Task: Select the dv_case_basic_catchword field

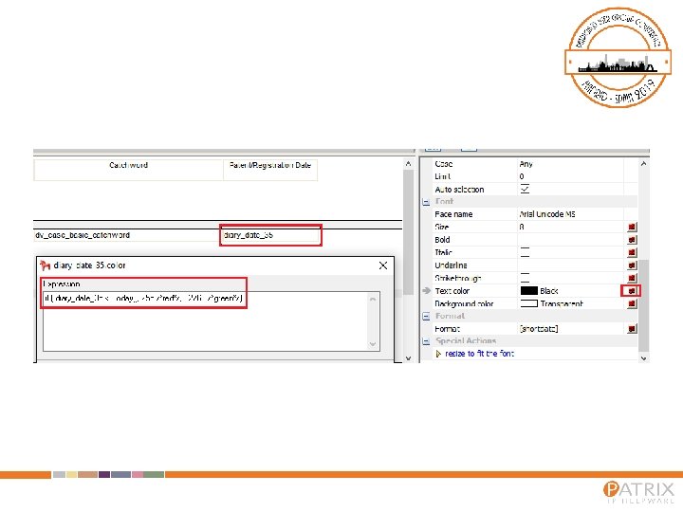Action: click(x=128, y=235)
